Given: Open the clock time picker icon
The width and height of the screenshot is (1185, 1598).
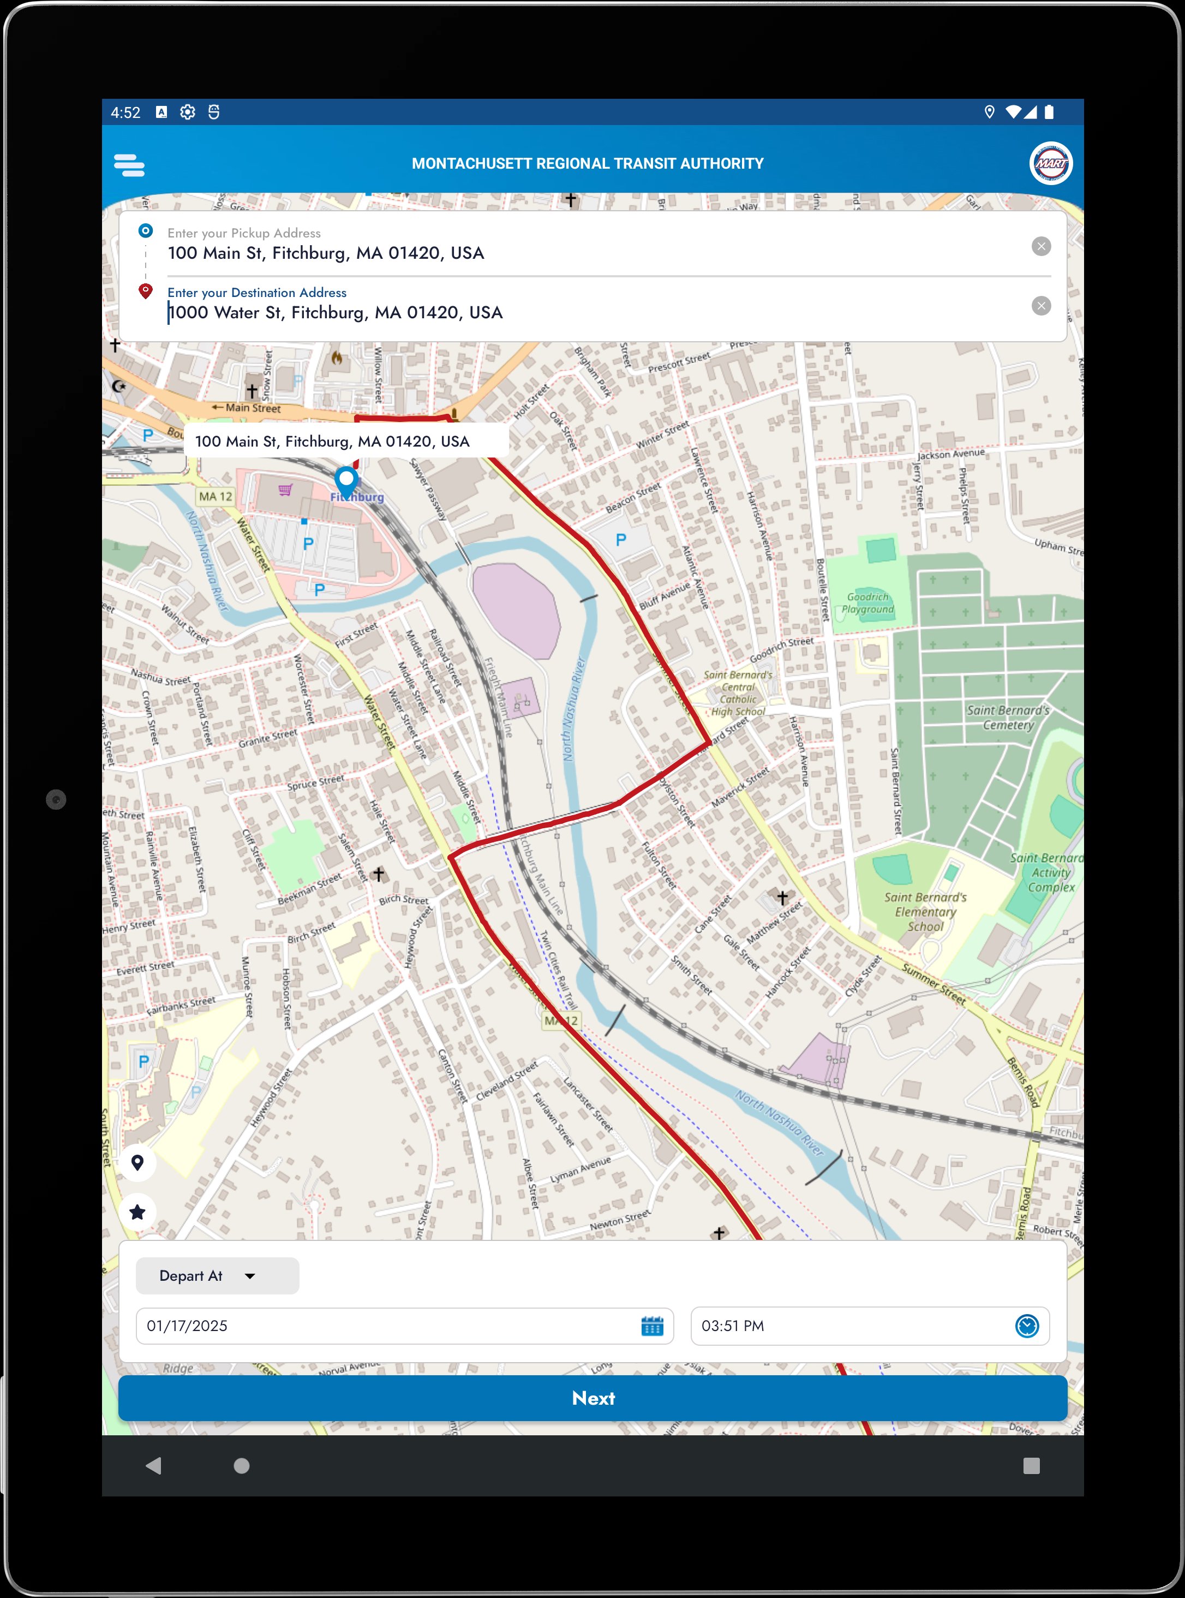Looking at the screenshot, I should [1026, 1326].
